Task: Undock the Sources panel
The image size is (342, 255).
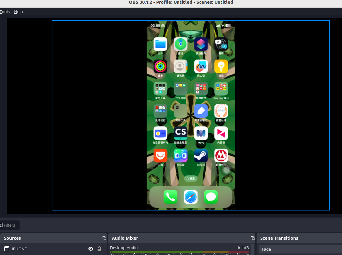Action: click(104, 238)
